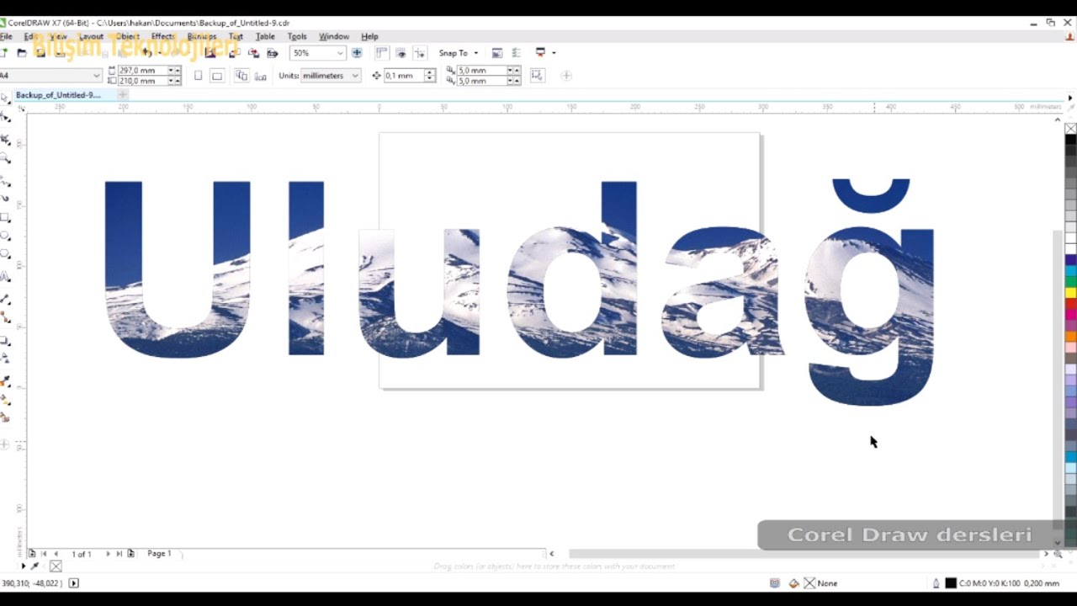Apply layout to current page only button
Viewport: 1077px width, 606px height.
[260, 76]
